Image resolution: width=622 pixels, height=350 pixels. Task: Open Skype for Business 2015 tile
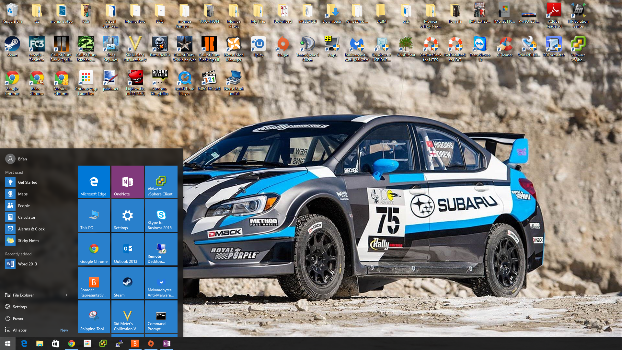[161, 216]
